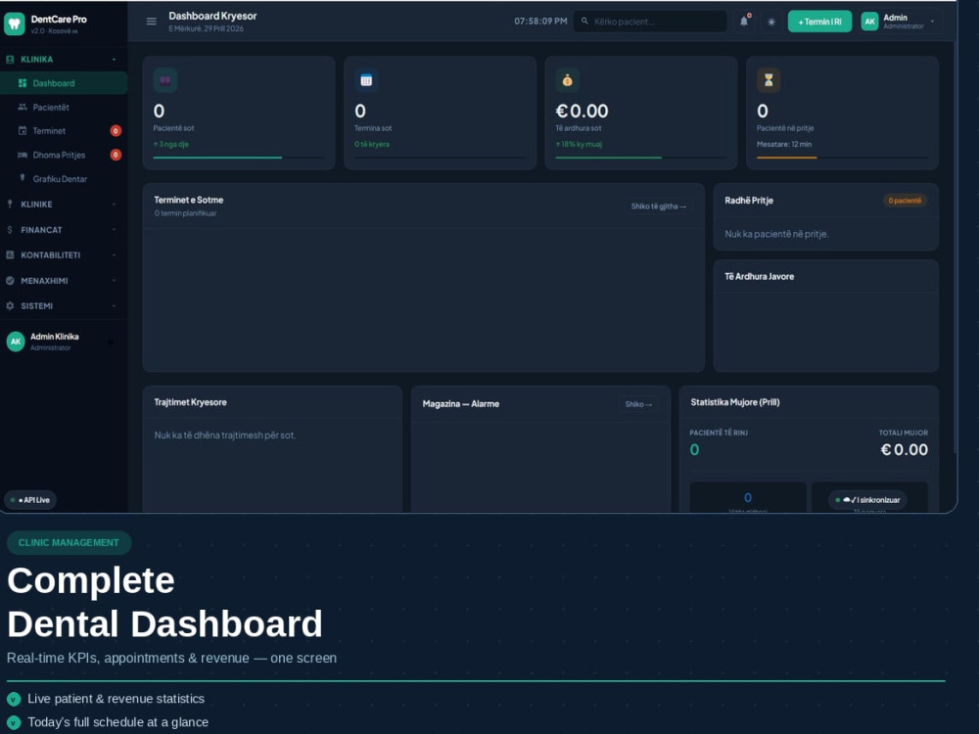979x734 pixels.
Task: Click red badge next to Terminet
Action: tap(116, 131)
